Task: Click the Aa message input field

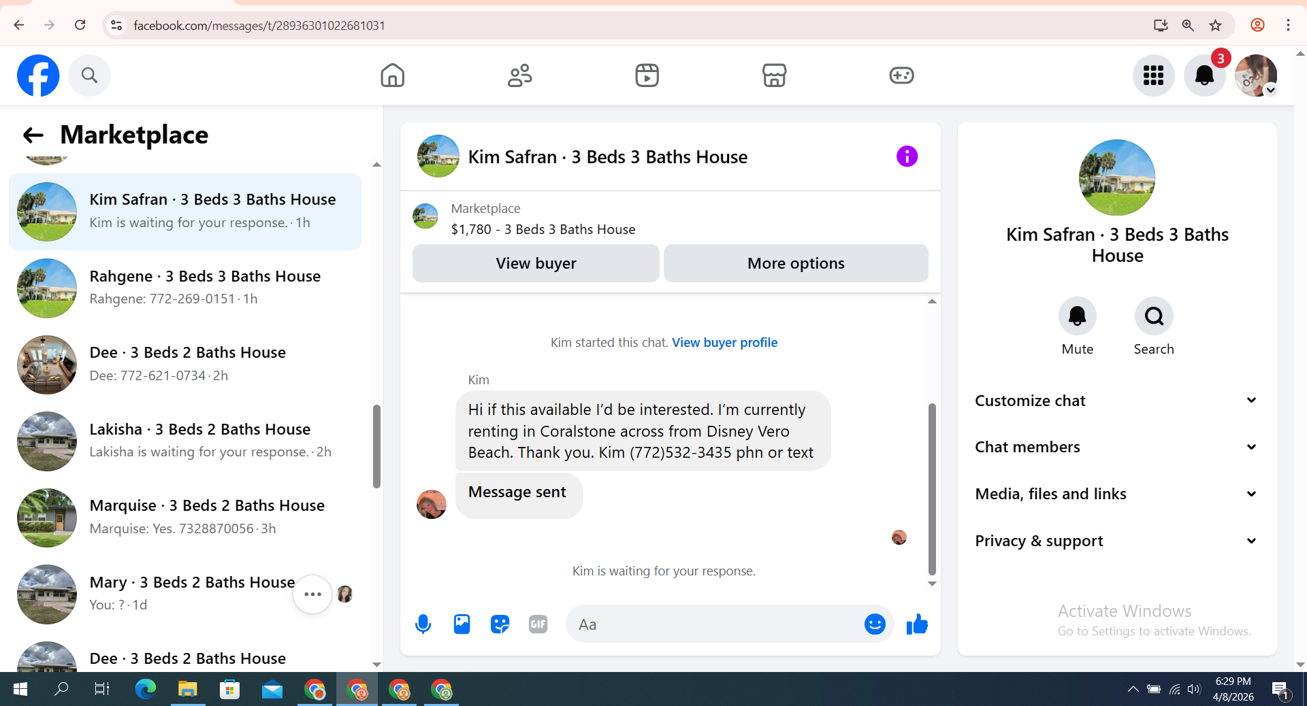Action: [715, 624]
